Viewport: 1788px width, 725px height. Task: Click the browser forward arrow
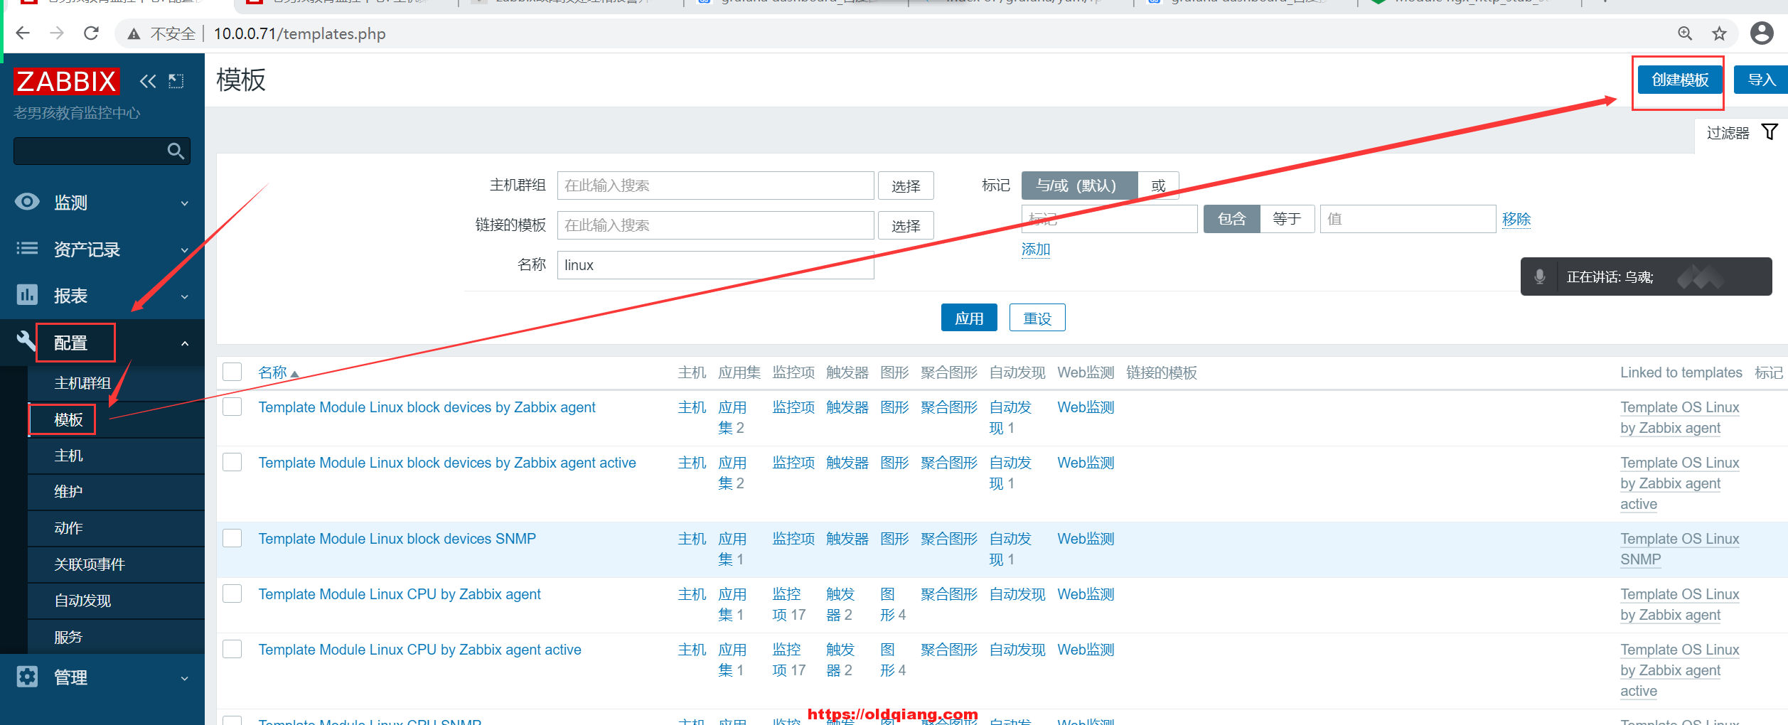click(x=57, y=33)
